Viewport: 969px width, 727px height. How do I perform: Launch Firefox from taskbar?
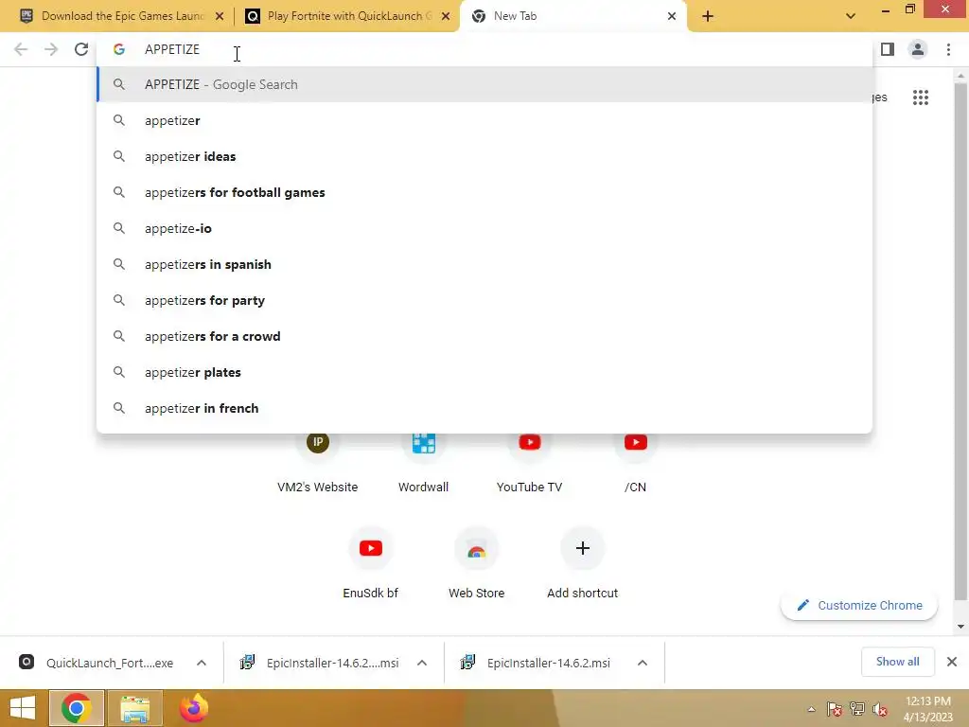tap(194, 708)
